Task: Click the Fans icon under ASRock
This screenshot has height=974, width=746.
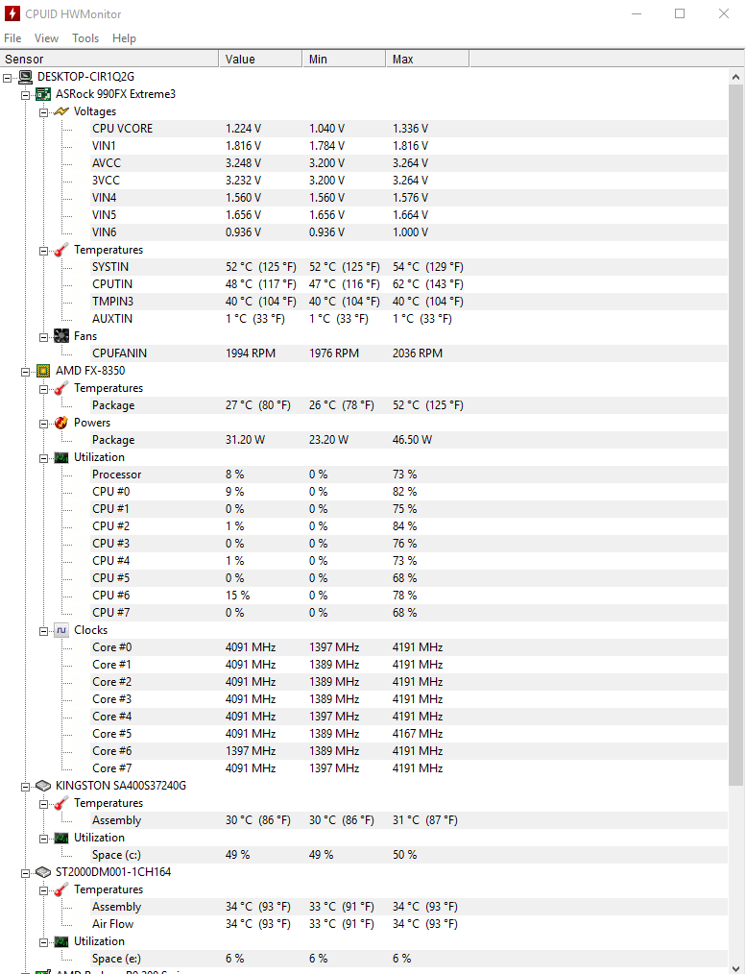Action: tap(60, 336)
